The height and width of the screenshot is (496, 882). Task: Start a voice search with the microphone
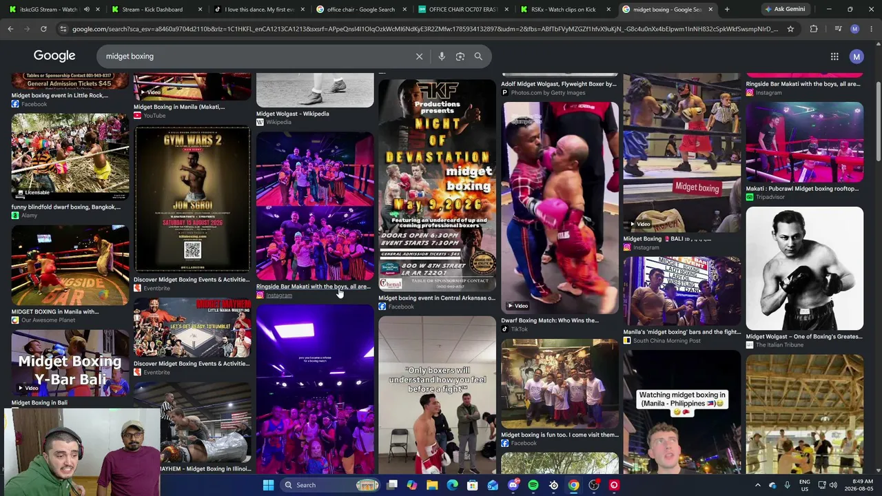442,56
